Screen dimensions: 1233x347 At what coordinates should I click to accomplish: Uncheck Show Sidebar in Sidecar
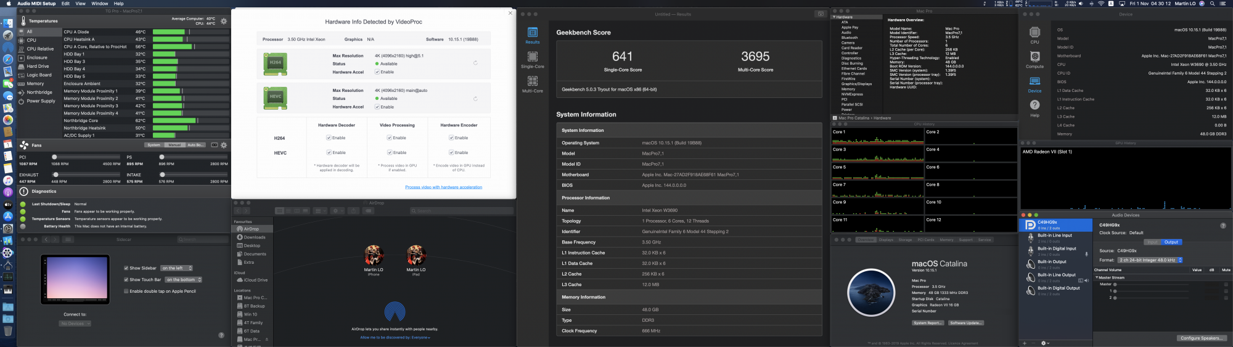pos(126,268)
